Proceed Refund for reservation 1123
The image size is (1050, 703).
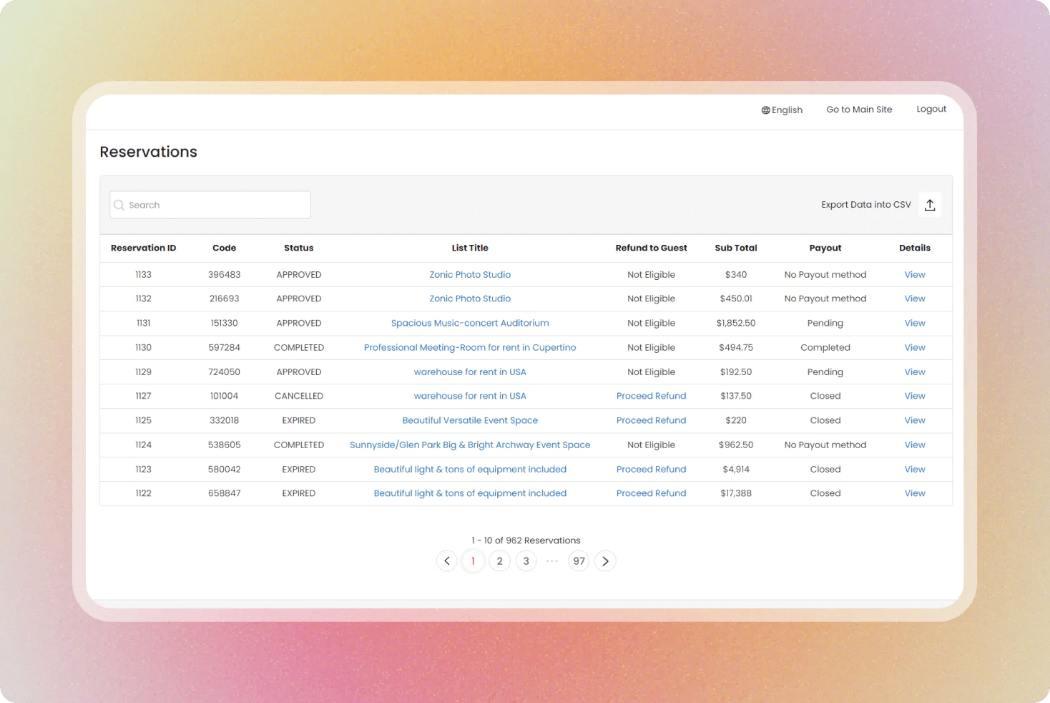(651, 470)
